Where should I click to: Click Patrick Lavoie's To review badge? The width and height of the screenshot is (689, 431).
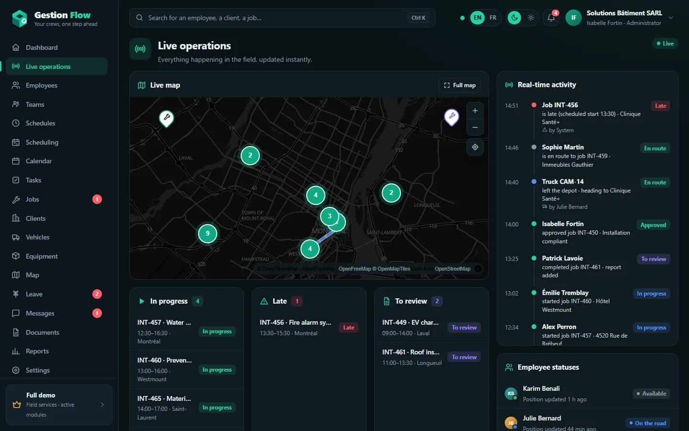pos(654,259)
